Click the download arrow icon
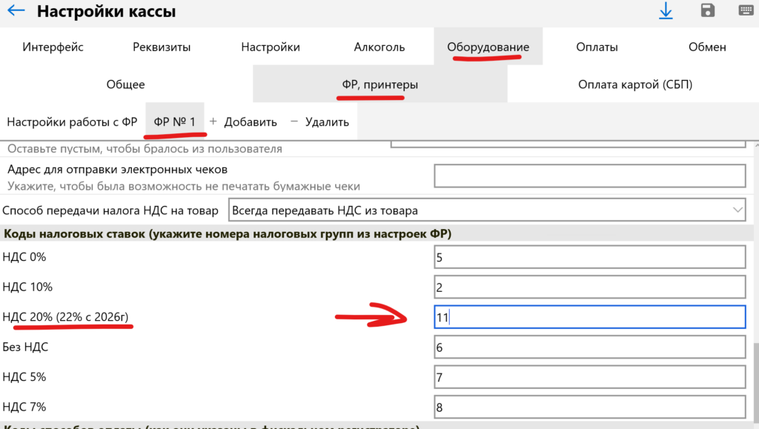This screenshot has height=429, width=759. pos(665,11)
